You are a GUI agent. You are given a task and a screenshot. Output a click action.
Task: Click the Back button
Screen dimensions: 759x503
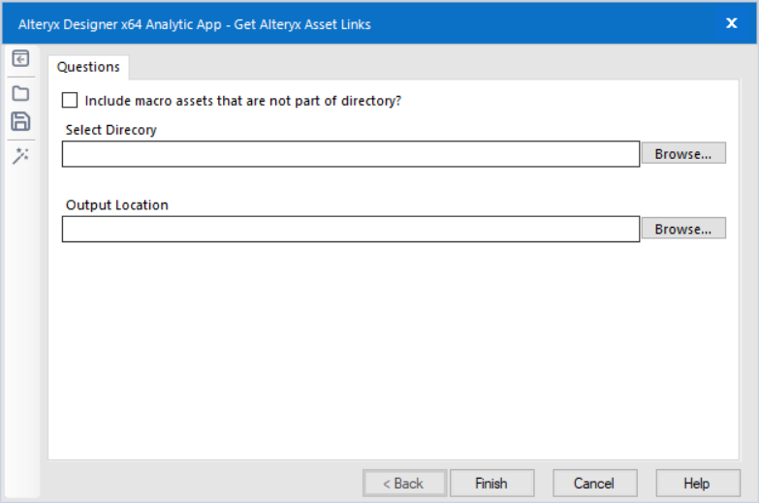coord(404,484)
